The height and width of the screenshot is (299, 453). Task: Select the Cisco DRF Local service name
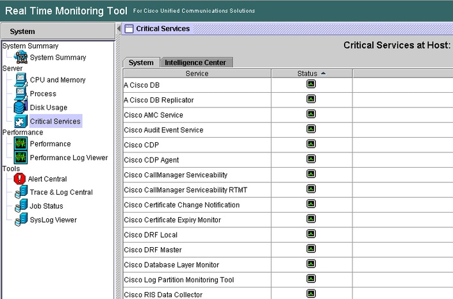[151, 235]
